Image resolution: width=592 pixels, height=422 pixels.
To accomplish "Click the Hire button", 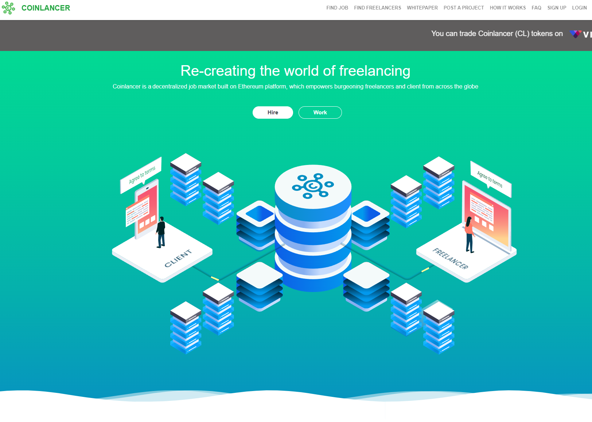I will [273, 113].
